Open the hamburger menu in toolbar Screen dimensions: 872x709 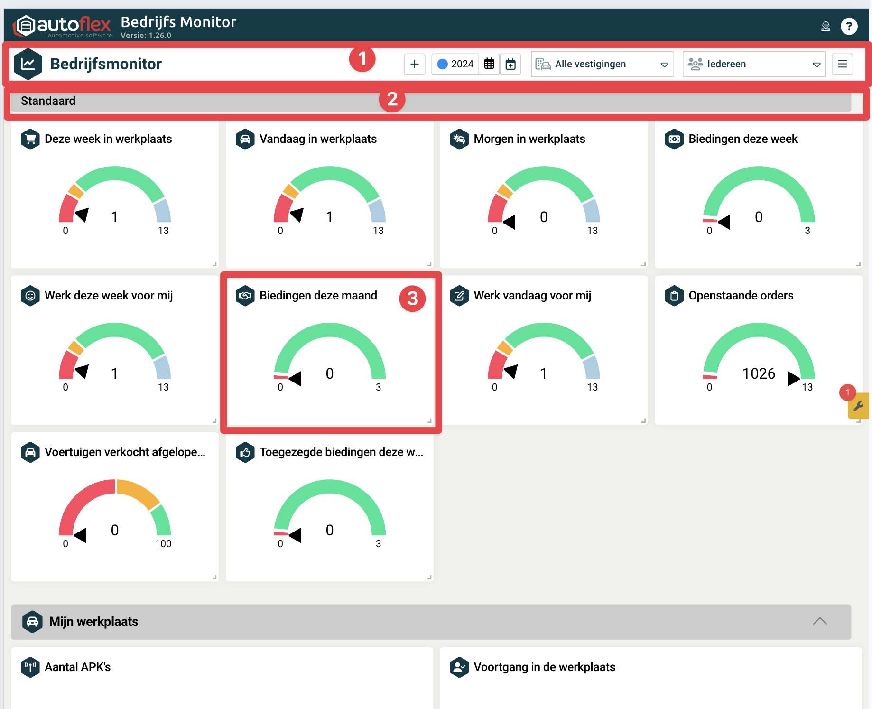click(842, 64)
